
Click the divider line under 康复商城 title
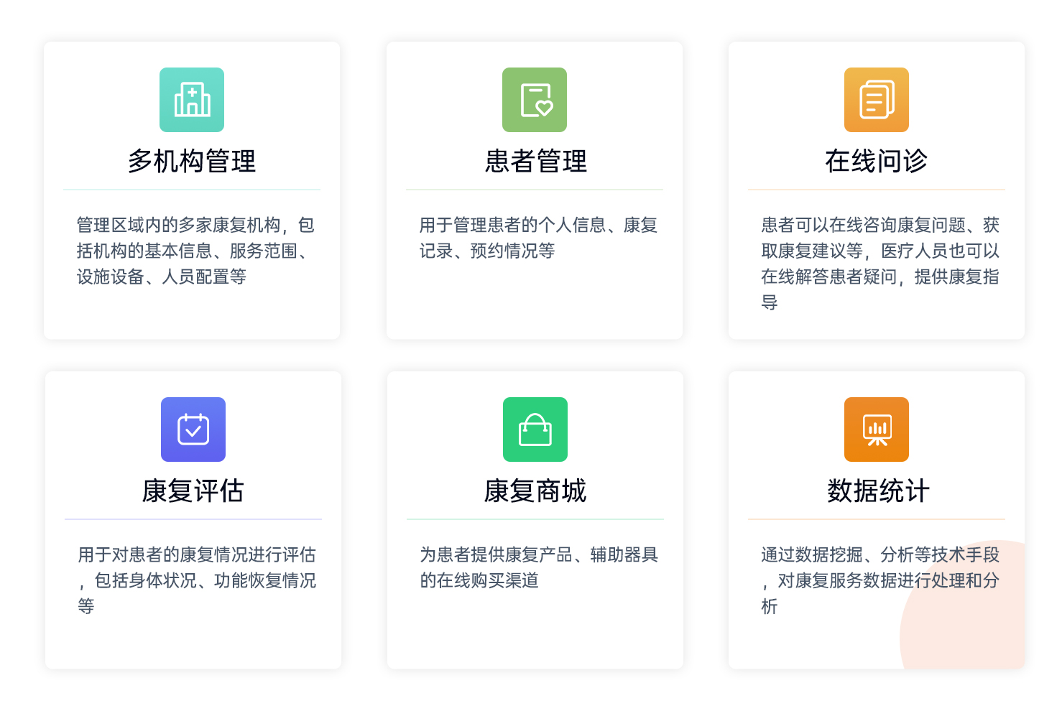[535, 519]
